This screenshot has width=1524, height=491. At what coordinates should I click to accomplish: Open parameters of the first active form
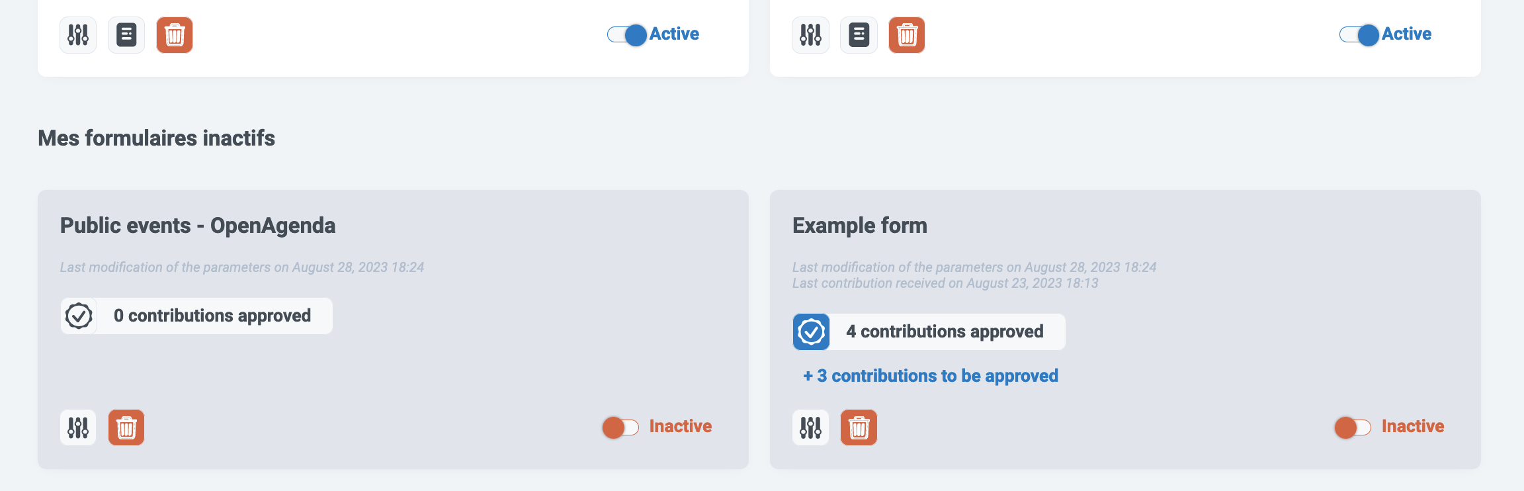(x=78, y=34)
